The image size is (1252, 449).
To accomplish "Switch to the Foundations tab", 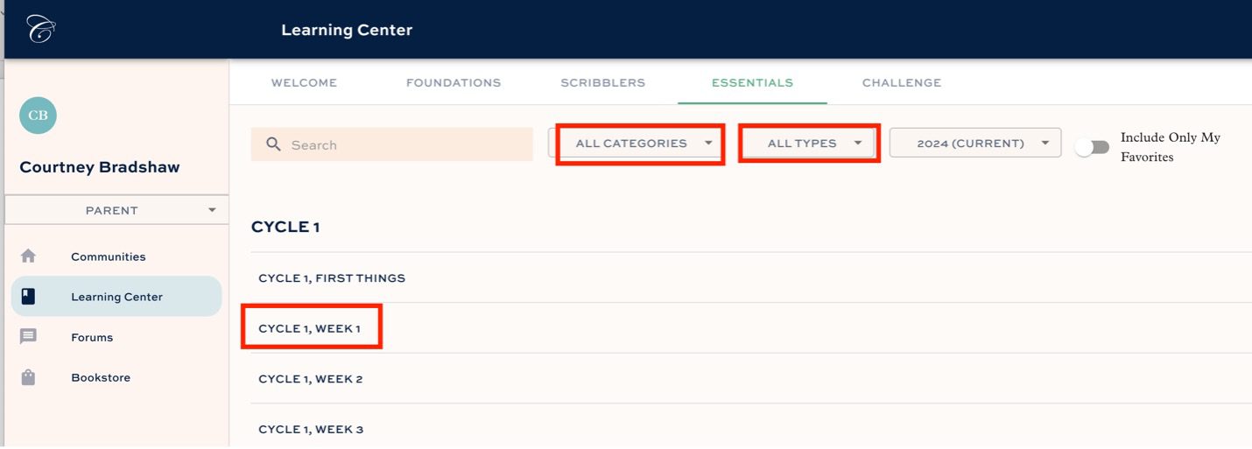I will pyautogui.click(x=453, y=83).
